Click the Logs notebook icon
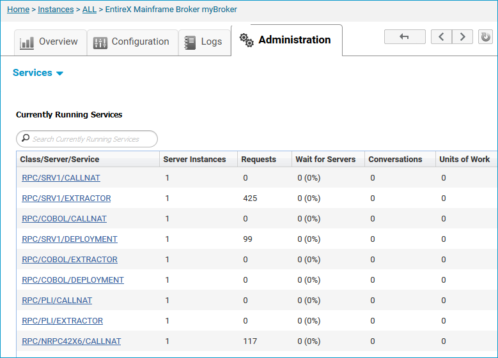The height and width of the screenshot is (358, 498). [x=190, y=43]
